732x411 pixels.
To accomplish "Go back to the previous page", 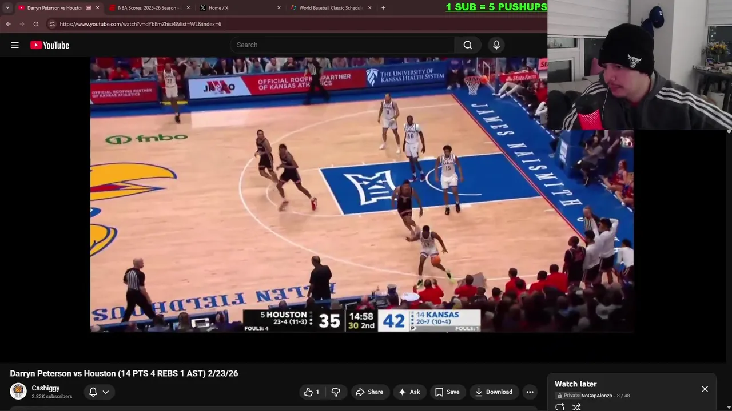I will (x=8, y=24).
